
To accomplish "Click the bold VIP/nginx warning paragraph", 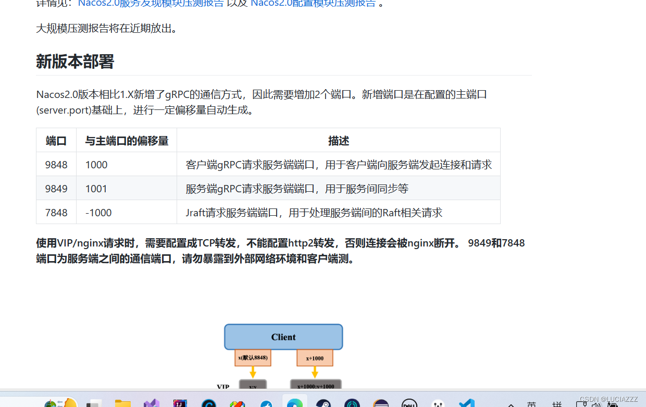I will tap(280, 251).
